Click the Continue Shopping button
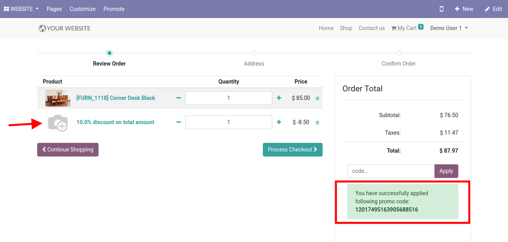Viewport: 508px width, 242px height. (x=68, y=149)
